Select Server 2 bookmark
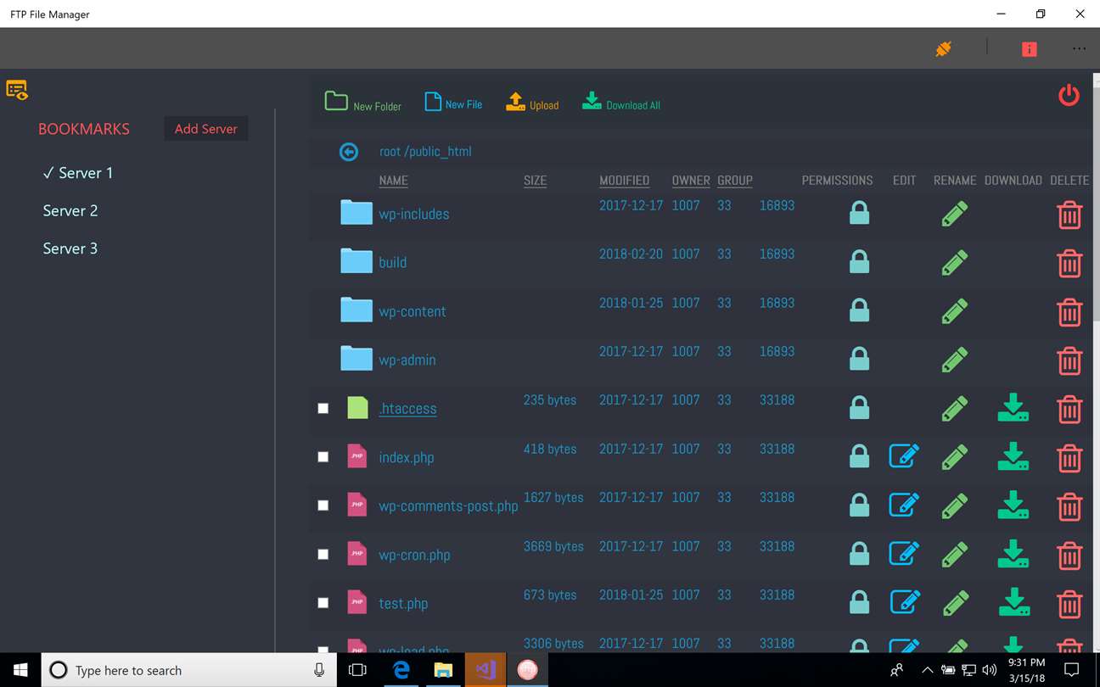This screenshot has width=1100, height=687. [70, 210]
